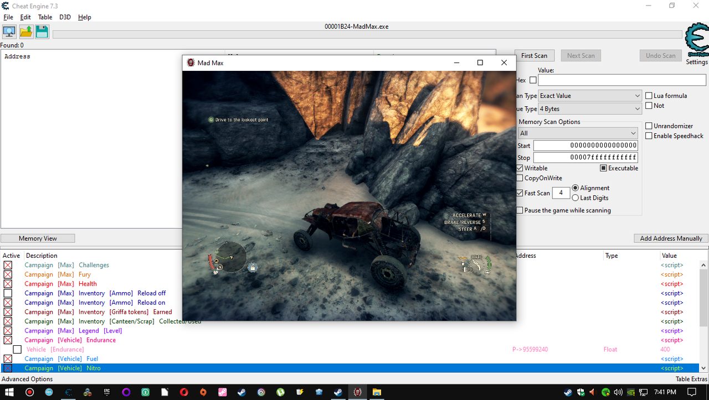This screenshot has width=709, height=400.
Task: Toggle active box for Fury script
Action: (x=8, y=274)
